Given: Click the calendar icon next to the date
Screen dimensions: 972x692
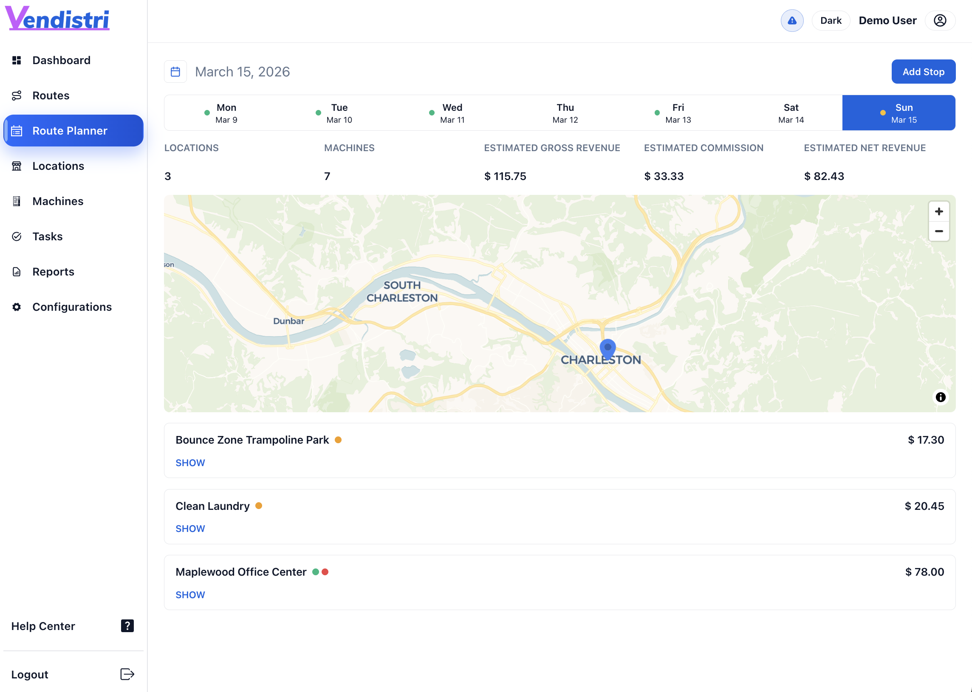Looking at the screenshot, I should [x=175, y=71].
